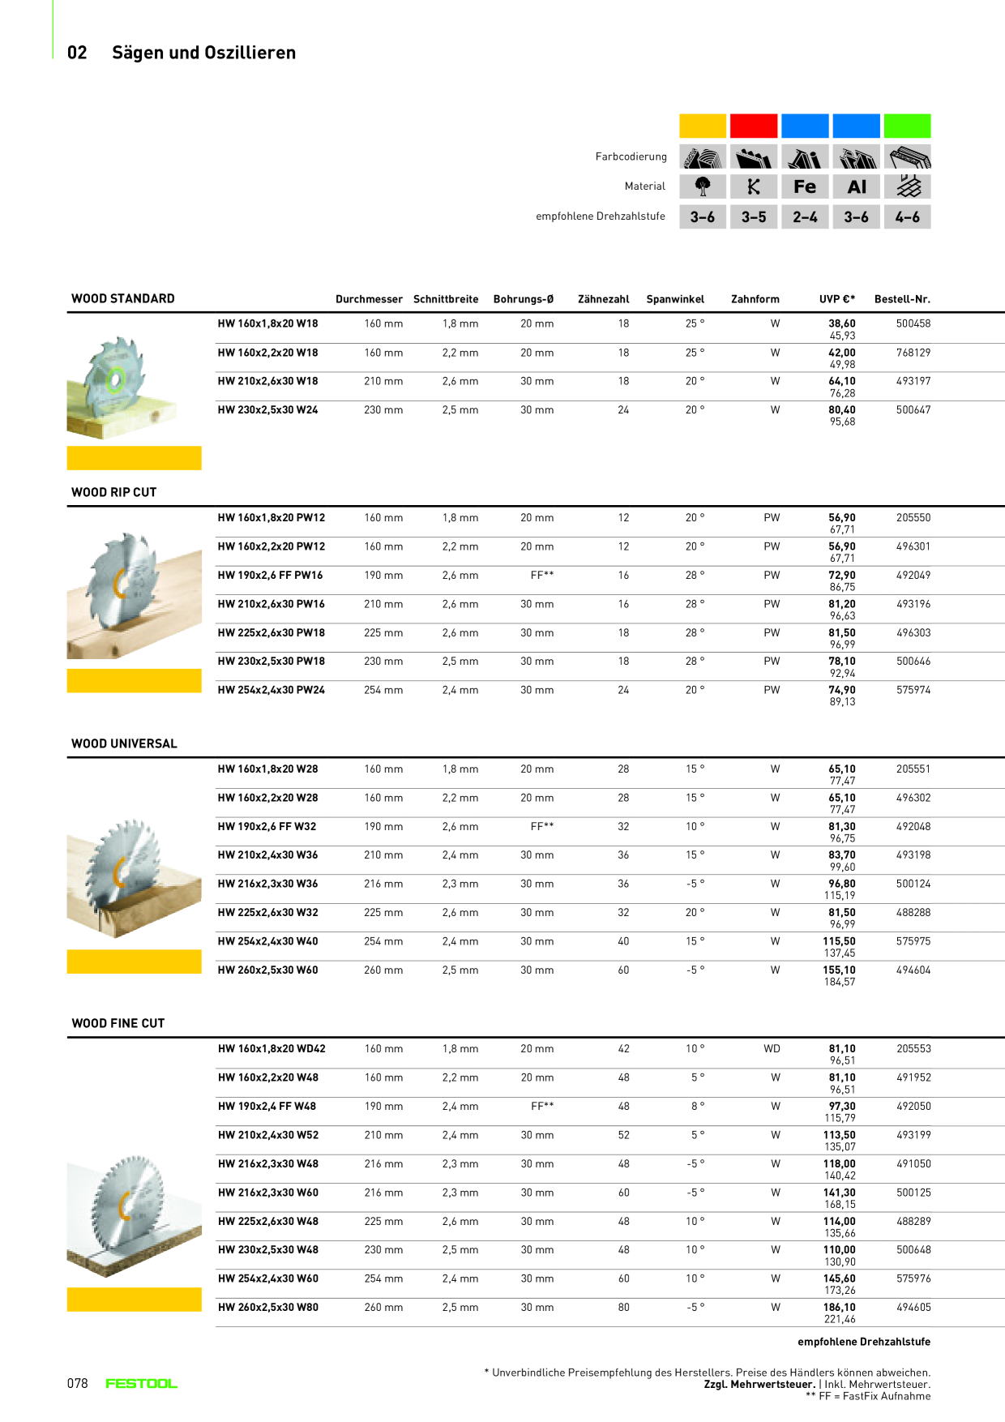Select the yellow color code swatch at the top

[x=703, y=126]
